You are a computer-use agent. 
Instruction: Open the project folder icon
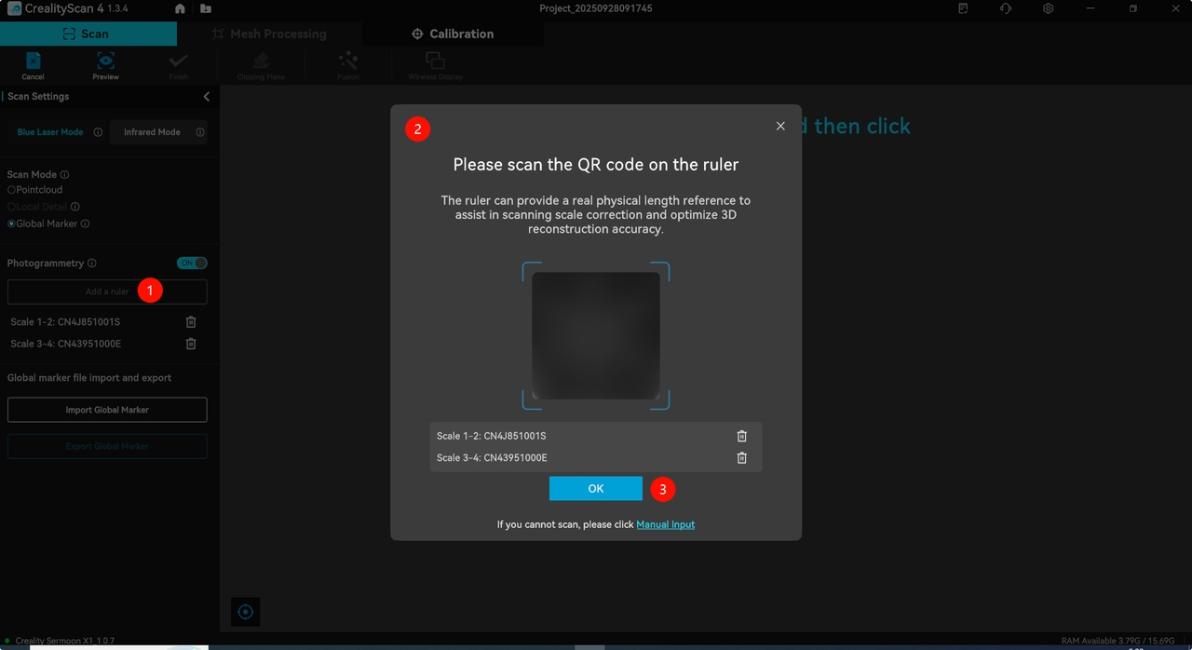pyautogui.click(x=205, y=8)
